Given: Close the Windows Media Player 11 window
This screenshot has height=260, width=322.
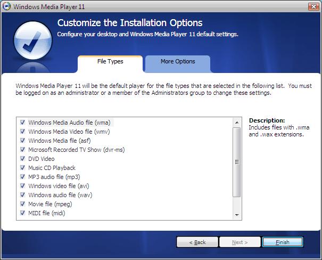Looking at the screenshot, I should [x=313, y=6].
